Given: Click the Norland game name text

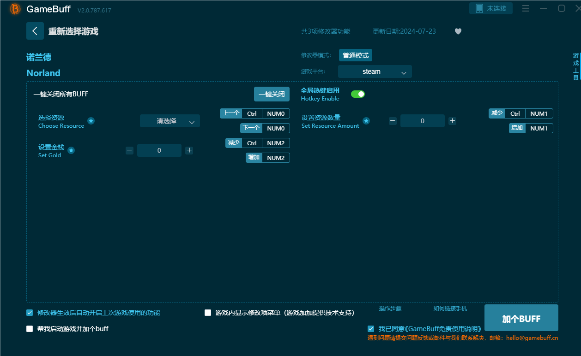Looking at the screenshot, I should [43, 73].
